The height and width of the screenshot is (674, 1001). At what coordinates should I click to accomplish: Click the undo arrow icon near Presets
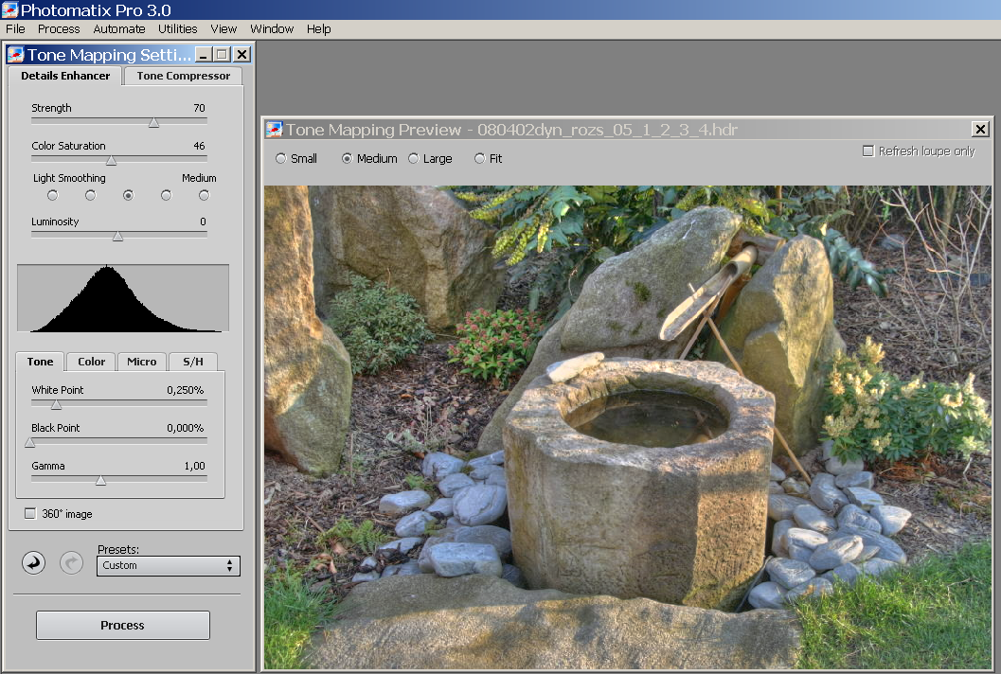(33, 563)
